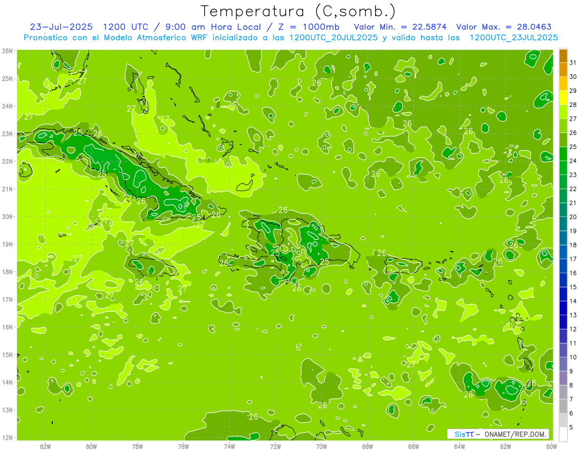Image resolution: width=586 pixels, height=453 pixels.
Task: Click the white legend swatch below 5
Action: pyautogui.click(x=563, y=434)
